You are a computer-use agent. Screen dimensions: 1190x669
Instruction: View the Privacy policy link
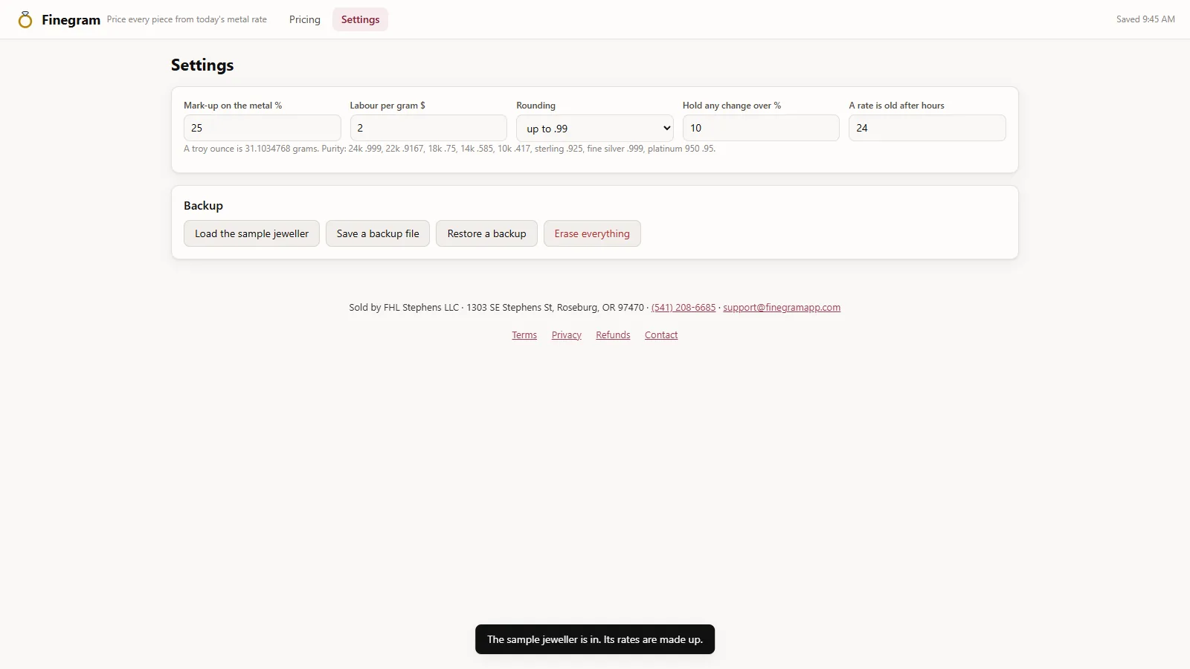tap(567, 335)
